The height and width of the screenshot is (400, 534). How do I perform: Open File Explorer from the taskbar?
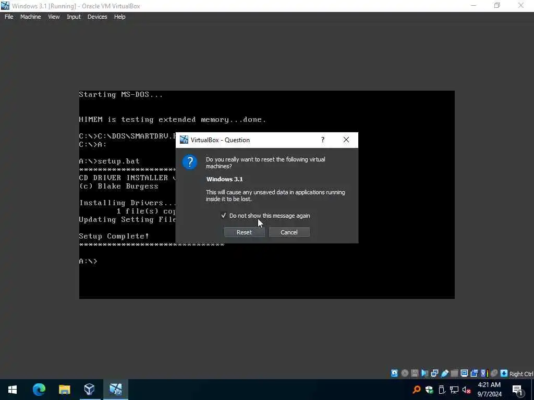point(64,390)
